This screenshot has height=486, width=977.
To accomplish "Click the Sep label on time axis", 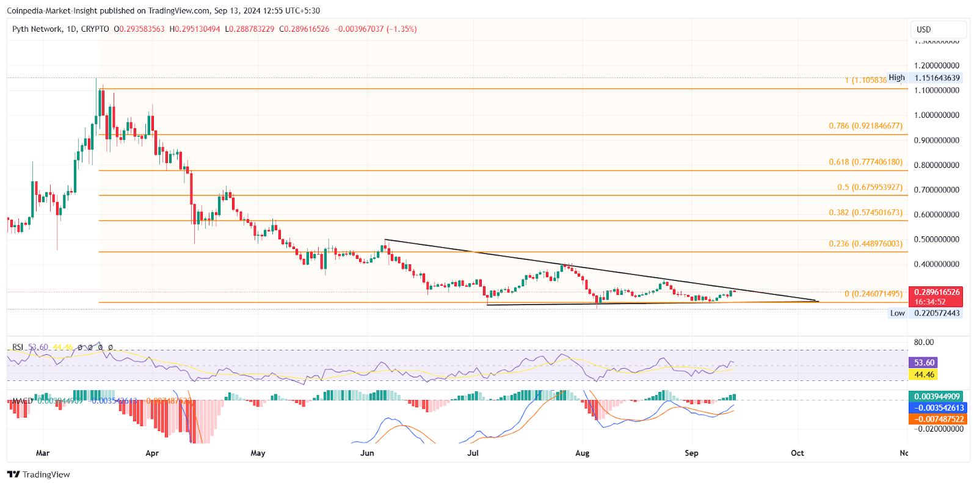I will pos(691,453).
